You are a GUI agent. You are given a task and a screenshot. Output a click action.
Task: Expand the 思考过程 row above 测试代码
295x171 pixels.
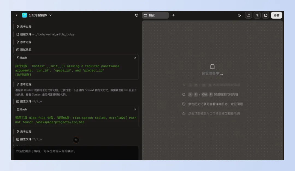point(24,42)
